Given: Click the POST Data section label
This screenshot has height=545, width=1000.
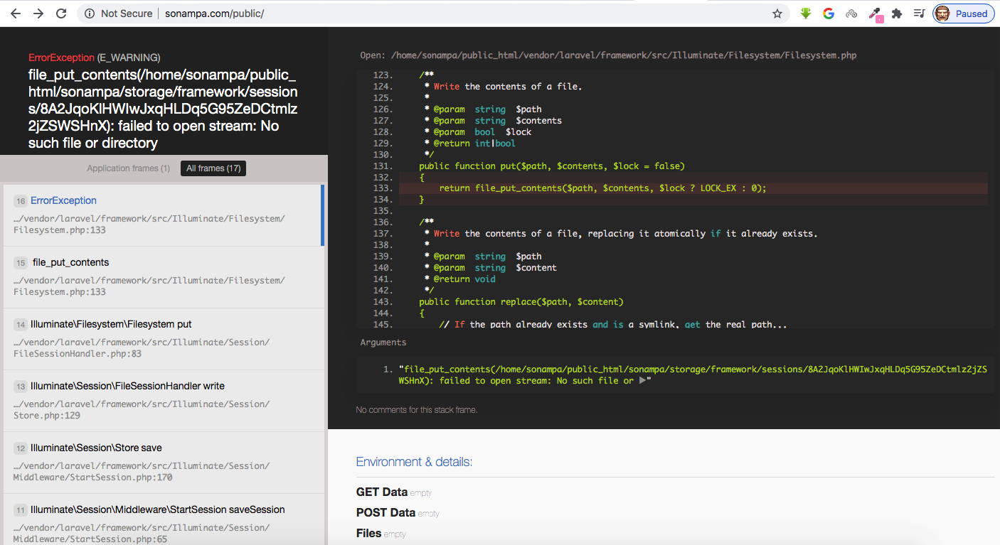Looking at the screenshot, I should point(385,512).
